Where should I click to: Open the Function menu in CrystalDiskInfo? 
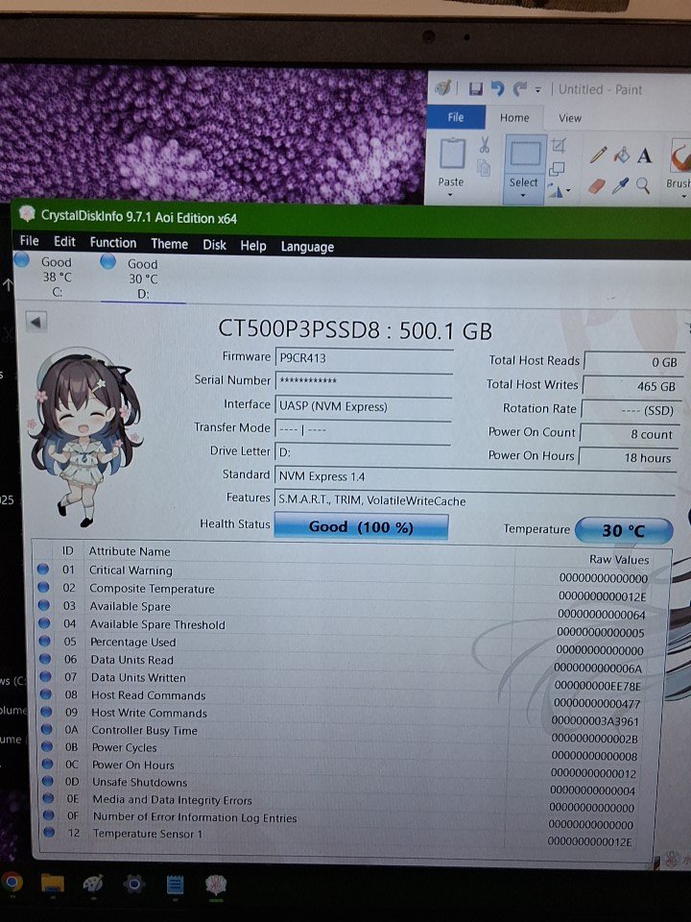coord(113,243)
